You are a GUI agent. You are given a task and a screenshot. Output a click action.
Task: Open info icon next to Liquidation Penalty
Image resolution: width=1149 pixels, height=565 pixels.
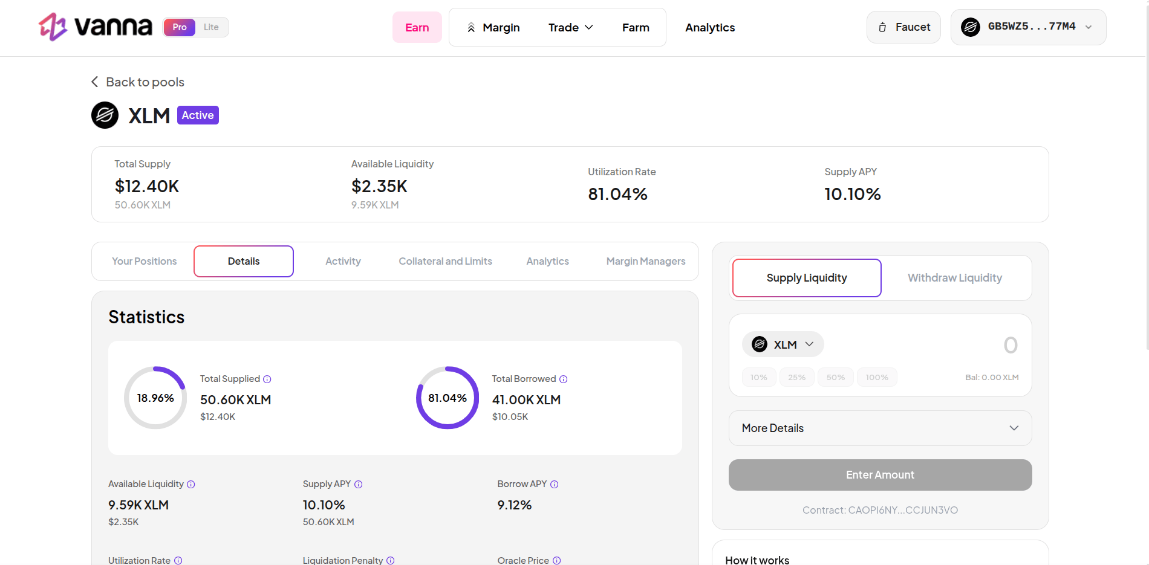(x=391, y=560)
